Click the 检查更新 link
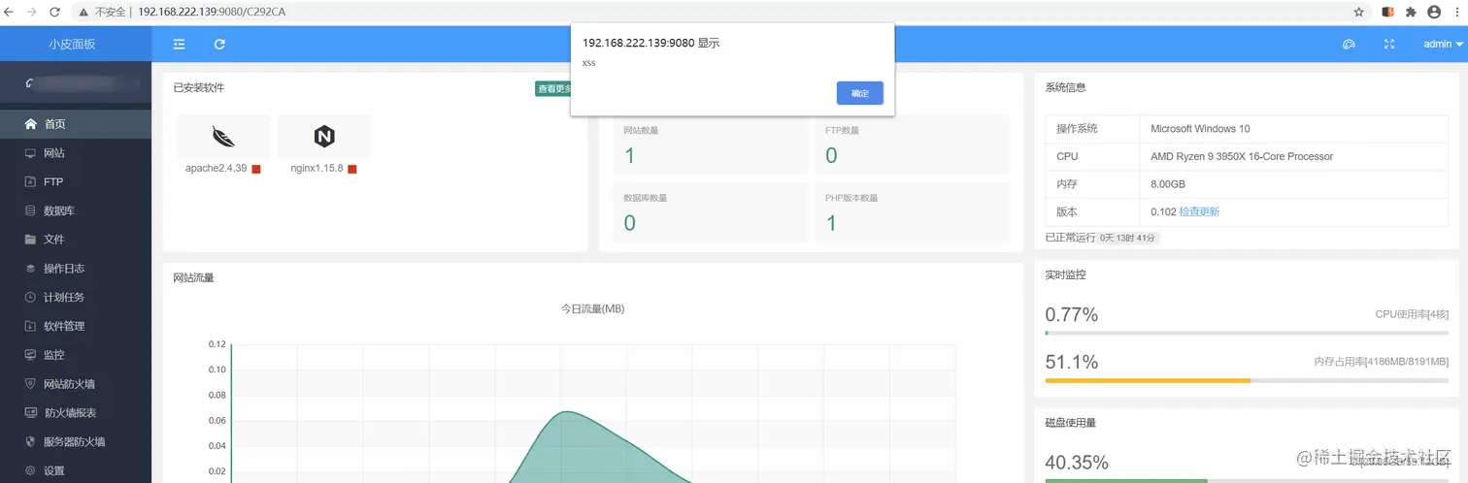 tap(1199, 211)
